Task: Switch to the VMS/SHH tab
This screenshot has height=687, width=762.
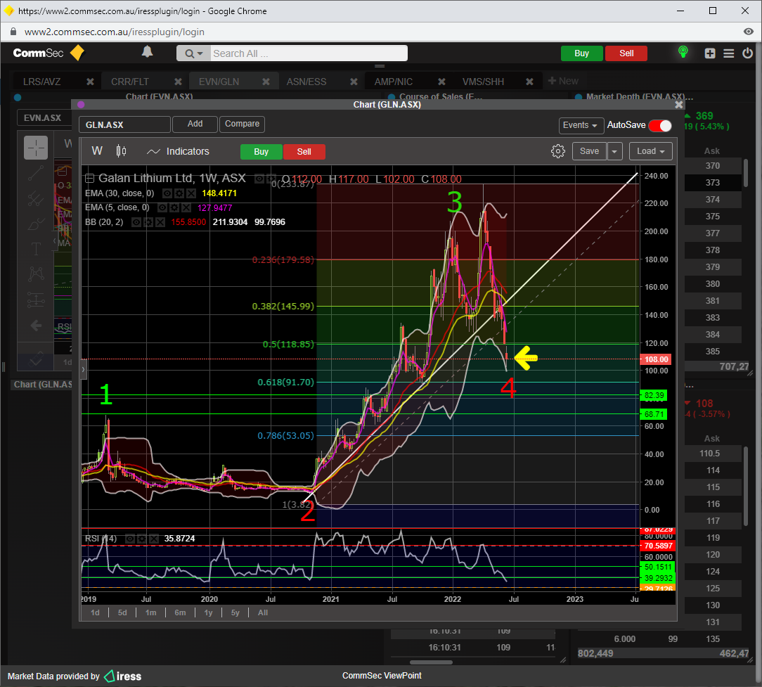Action: [x=483, y=82]
